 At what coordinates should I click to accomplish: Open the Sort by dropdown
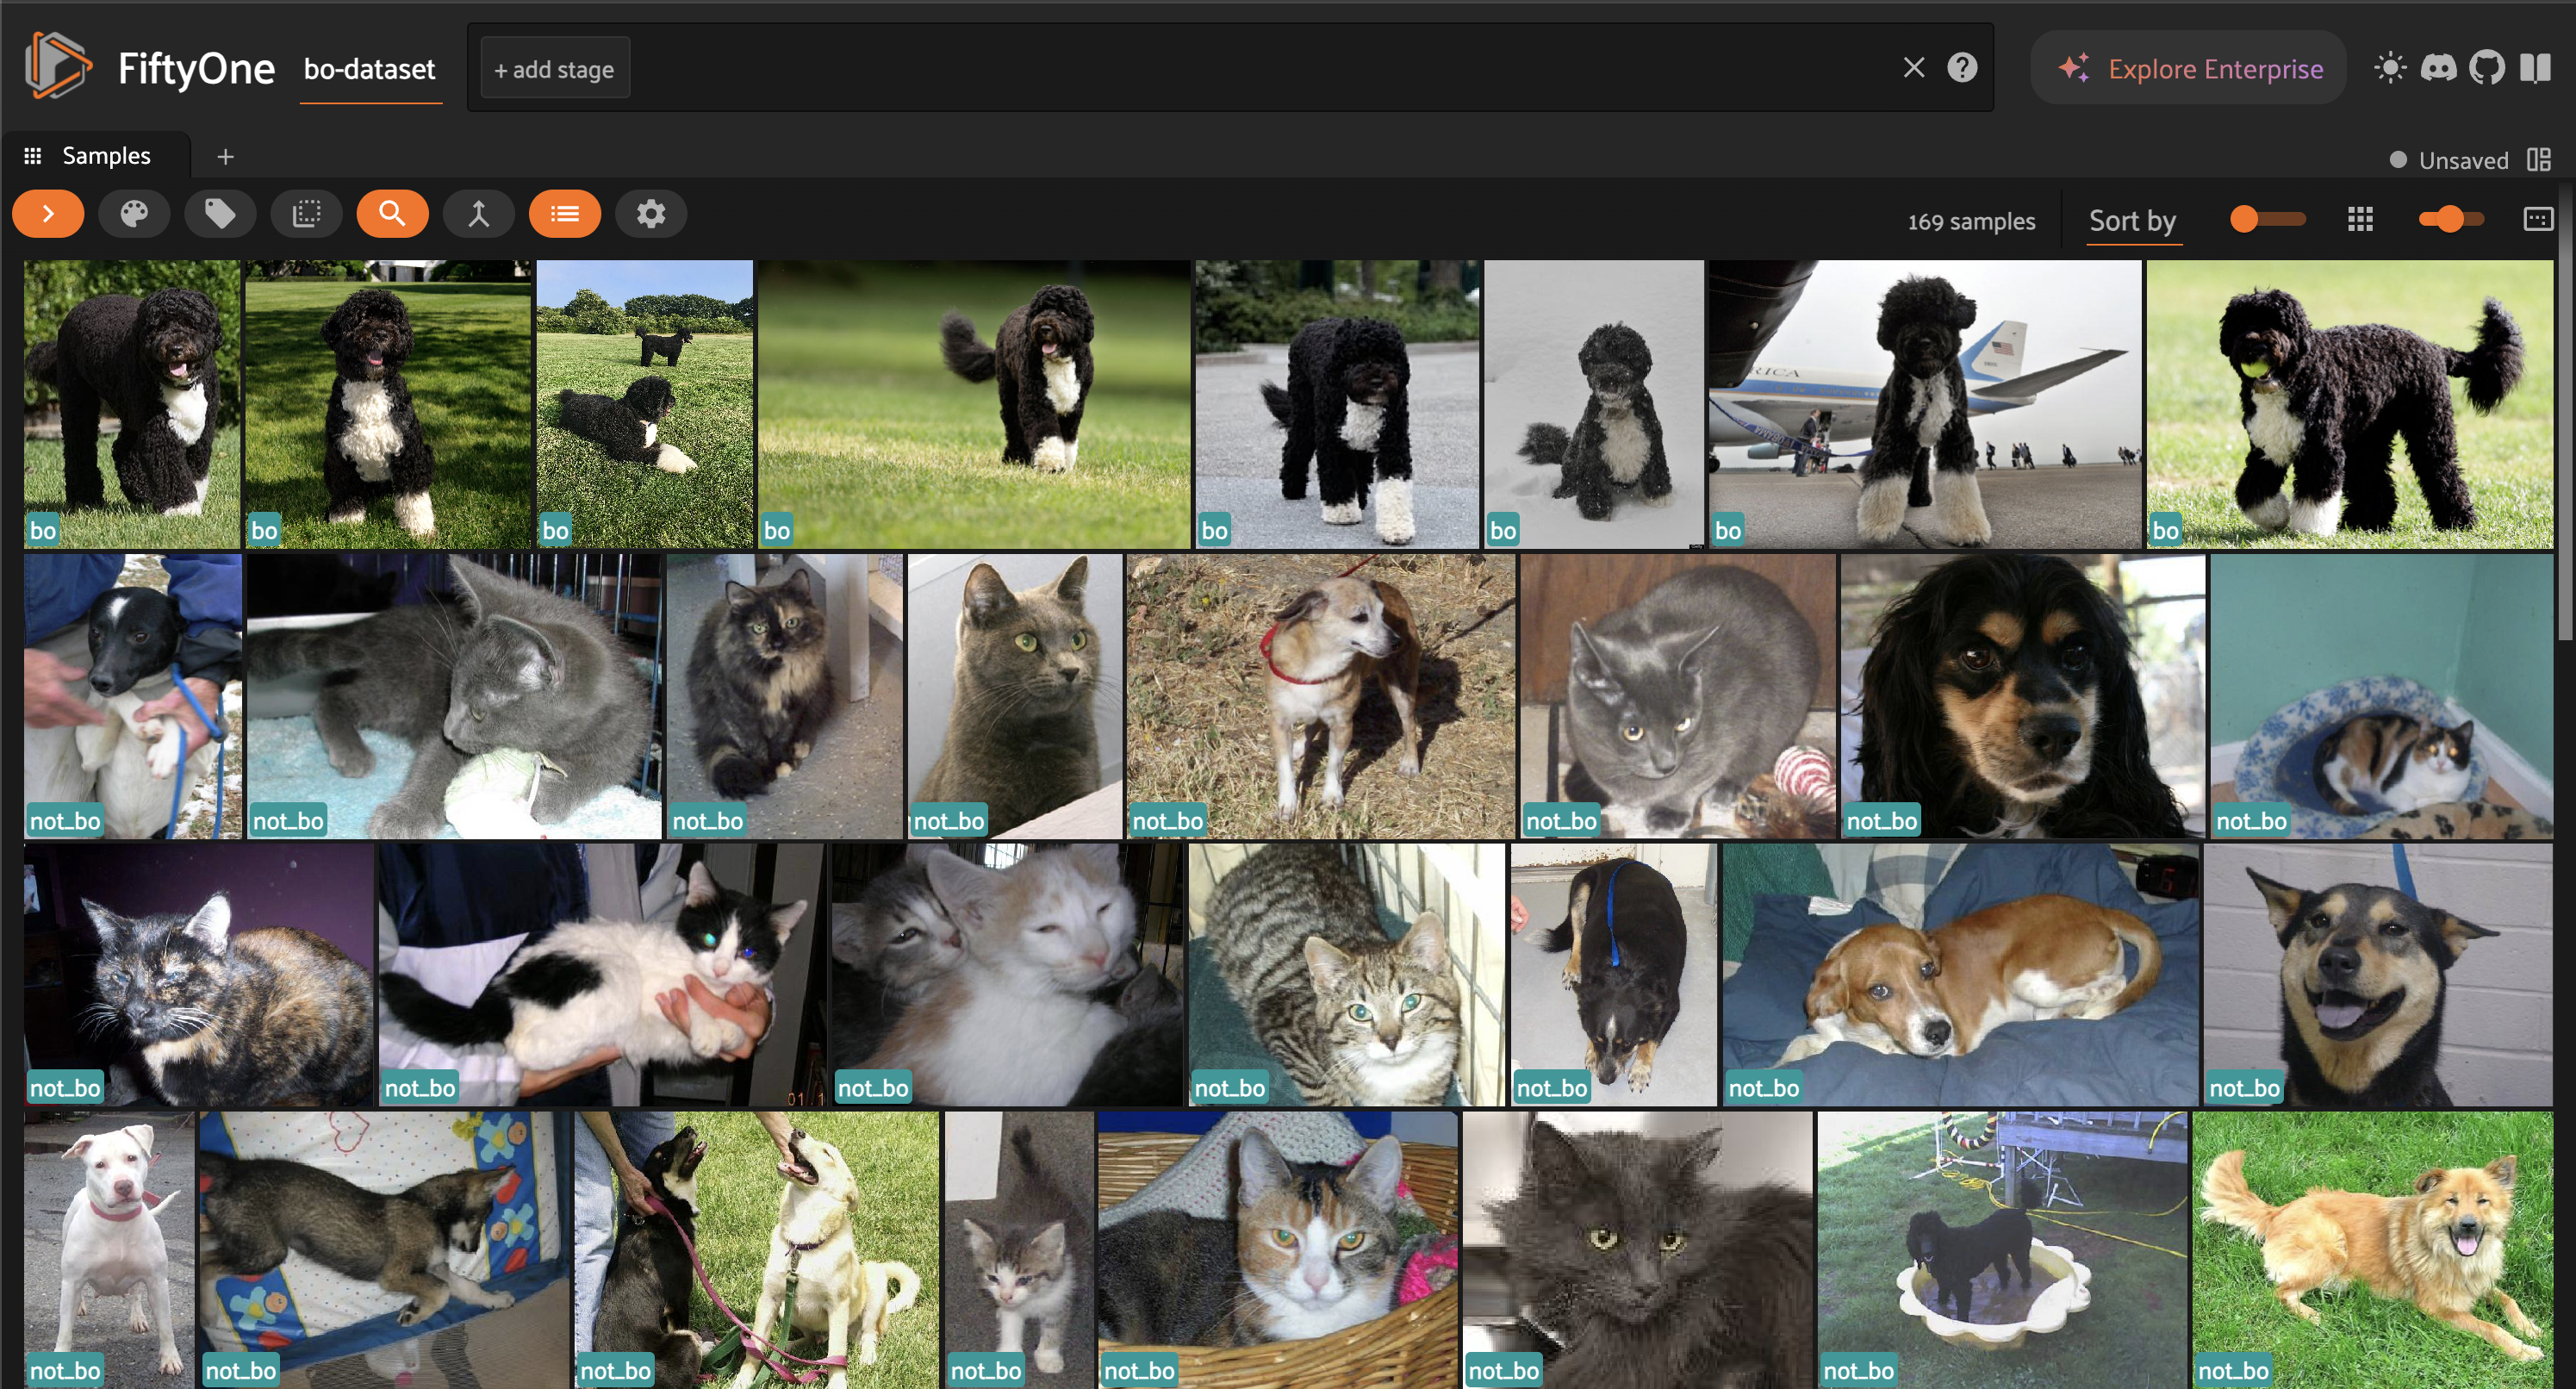click(2132, 221)
